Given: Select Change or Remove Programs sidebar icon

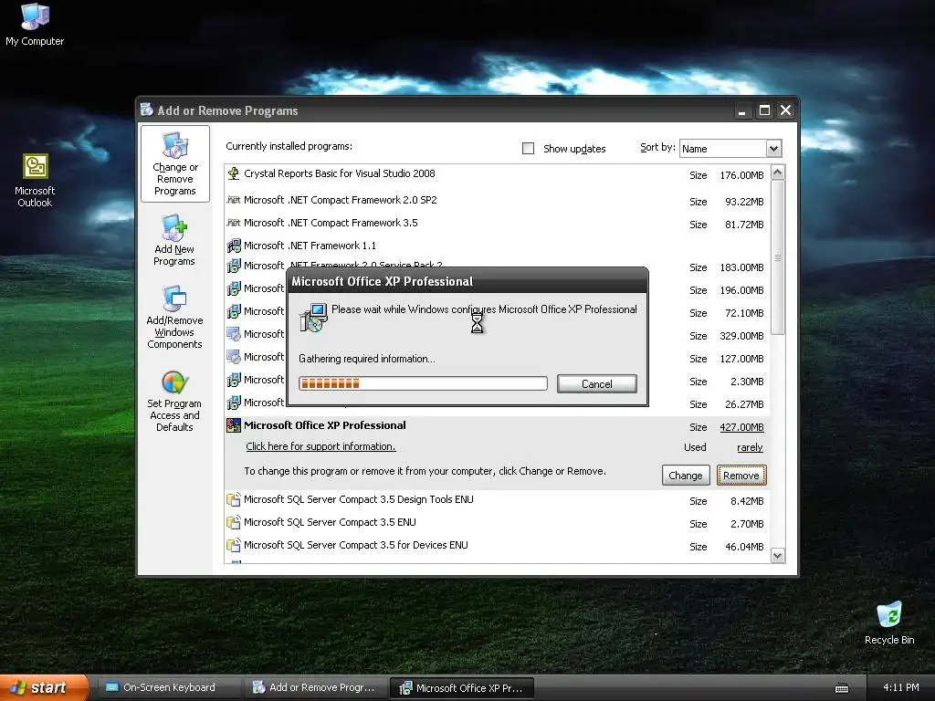Looking at the screenshot, I should coord(174,164).
